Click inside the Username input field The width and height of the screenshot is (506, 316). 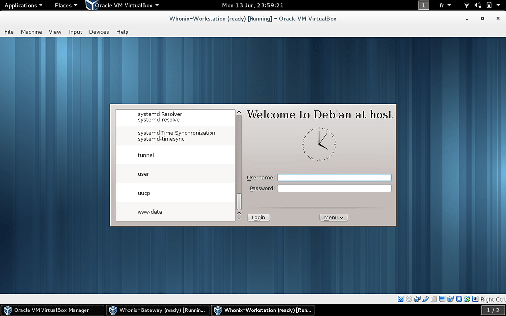coord(334,177)
